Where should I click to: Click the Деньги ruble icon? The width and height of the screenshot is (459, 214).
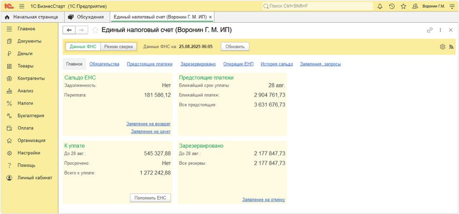9,53
